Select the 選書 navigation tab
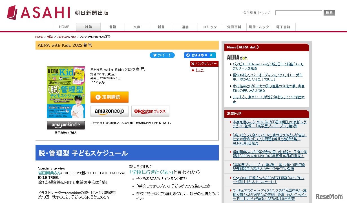 tap(185, 27)
